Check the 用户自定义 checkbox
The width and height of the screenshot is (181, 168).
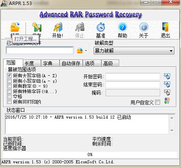pyautogui.click(x=158, y=102)
